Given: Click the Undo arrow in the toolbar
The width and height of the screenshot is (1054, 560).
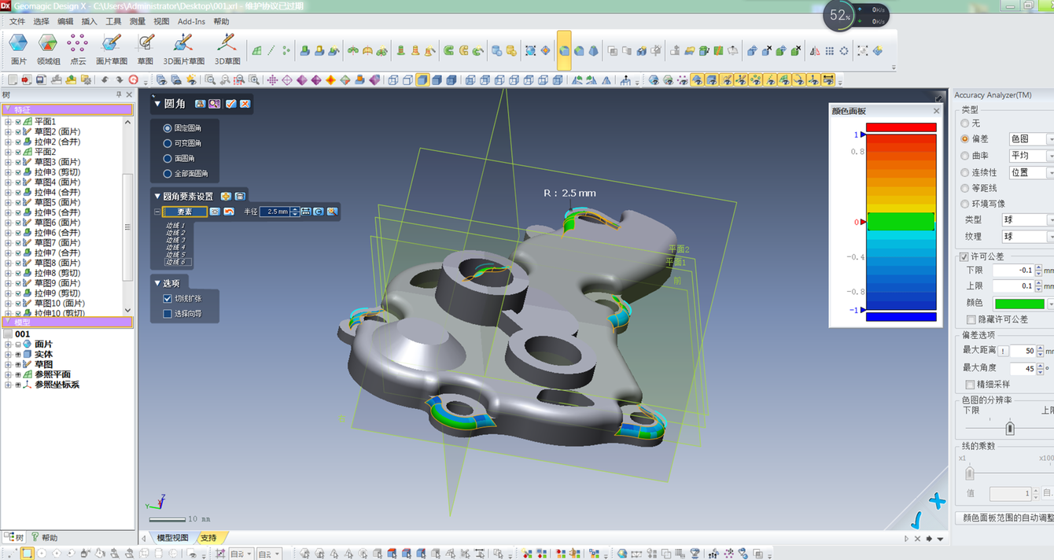Looking at the screenshot, I should [105, 80].
